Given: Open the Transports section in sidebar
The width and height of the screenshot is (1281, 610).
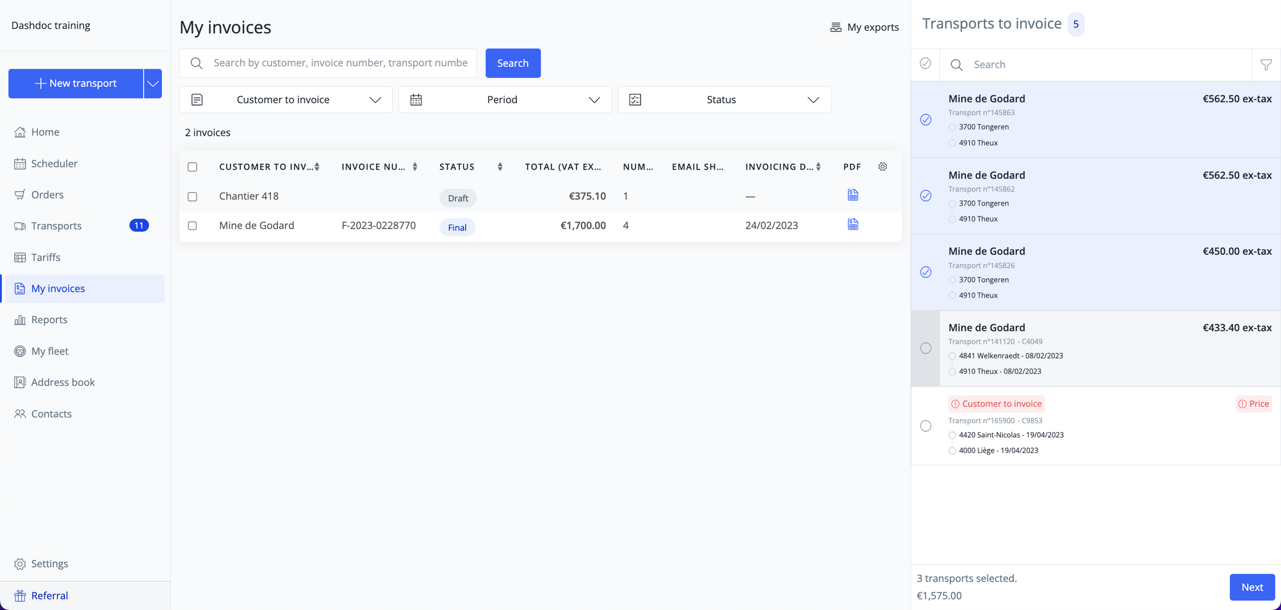Looking at the screenshot, I should click(56, 225).
